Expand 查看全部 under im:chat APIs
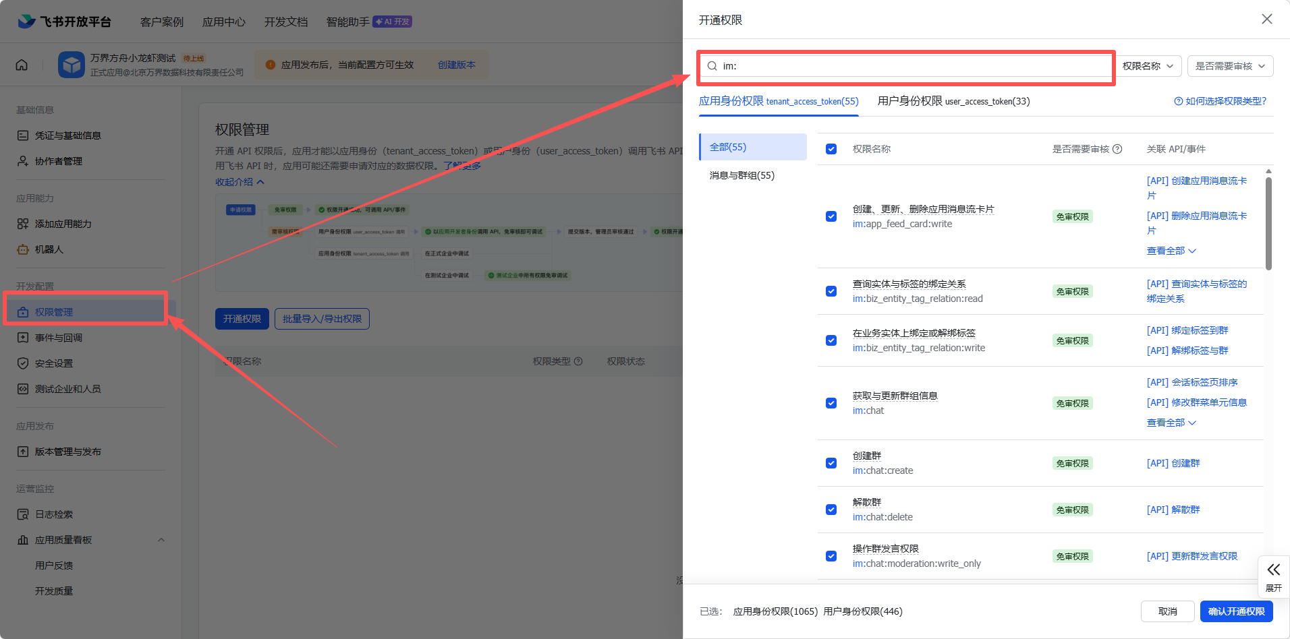Viewport: 1290px width, 639px height. pyautogui.click(x=1171, y=423)
